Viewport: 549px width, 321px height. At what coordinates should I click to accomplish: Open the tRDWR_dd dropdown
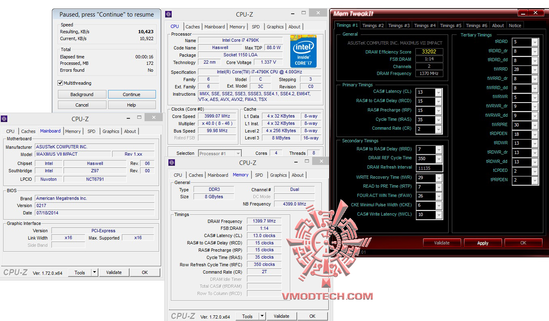(x=535, y=163)
